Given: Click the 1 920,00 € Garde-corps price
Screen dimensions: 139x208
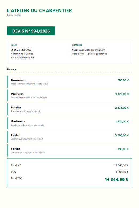Looking at the screenshot, I should click(122, 121).
